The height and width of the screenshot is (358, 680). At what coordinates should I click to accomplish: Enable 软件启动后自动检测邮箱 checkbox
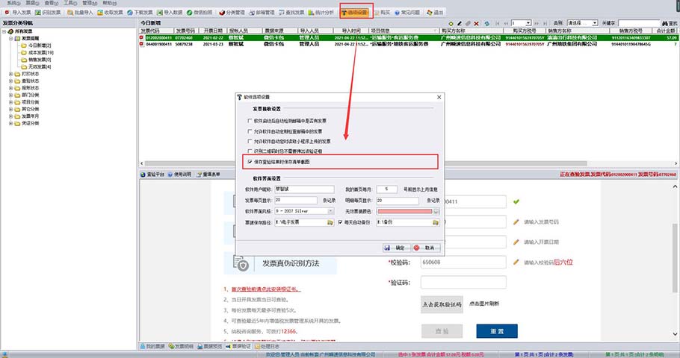250,121
